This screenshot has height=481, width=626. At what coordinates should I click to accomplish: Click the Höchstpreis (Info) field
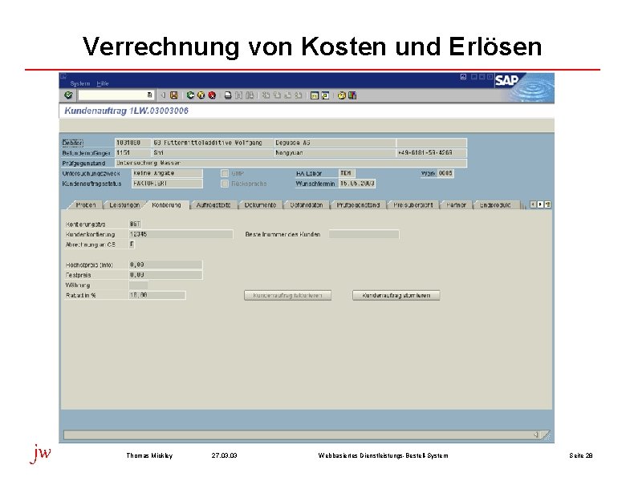(x=165, y=265)
